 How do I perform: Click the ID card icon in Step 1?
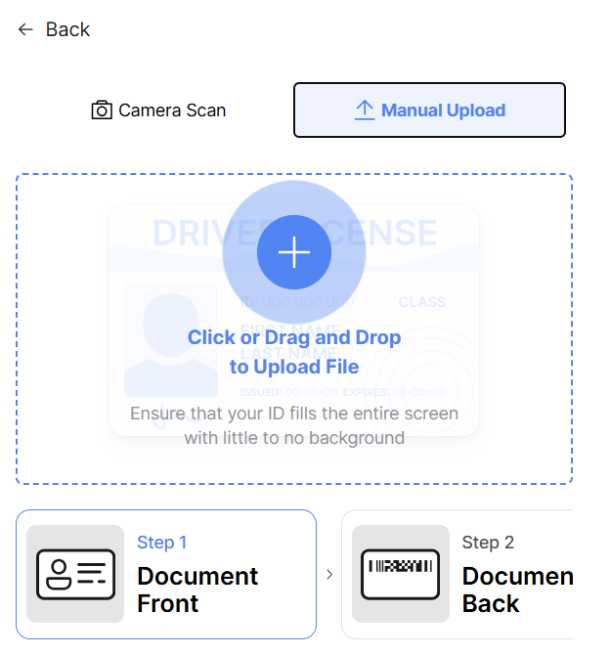75,574
